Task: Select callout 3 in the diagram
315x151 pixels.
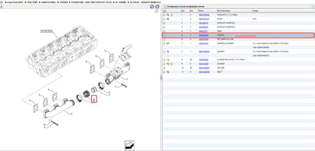Action: pos(127,79)
